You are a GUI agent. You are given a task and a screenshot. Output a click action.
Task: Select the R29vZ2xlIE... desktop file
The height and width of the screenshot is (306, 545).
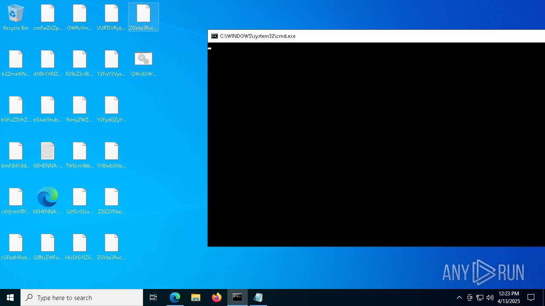click(80, 63)
